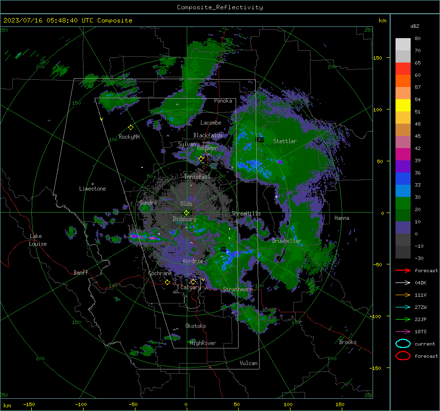The width and height of the screenshot is (440, 411).
Task: Click the 18TS legend label
Action: 420,332
